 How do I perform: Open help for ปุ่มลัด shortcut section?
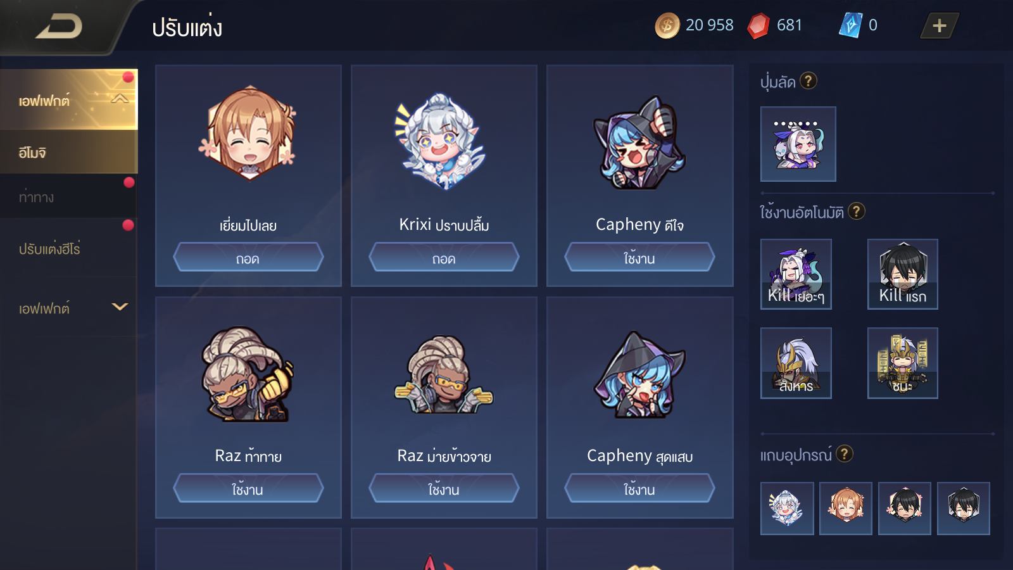809,81
